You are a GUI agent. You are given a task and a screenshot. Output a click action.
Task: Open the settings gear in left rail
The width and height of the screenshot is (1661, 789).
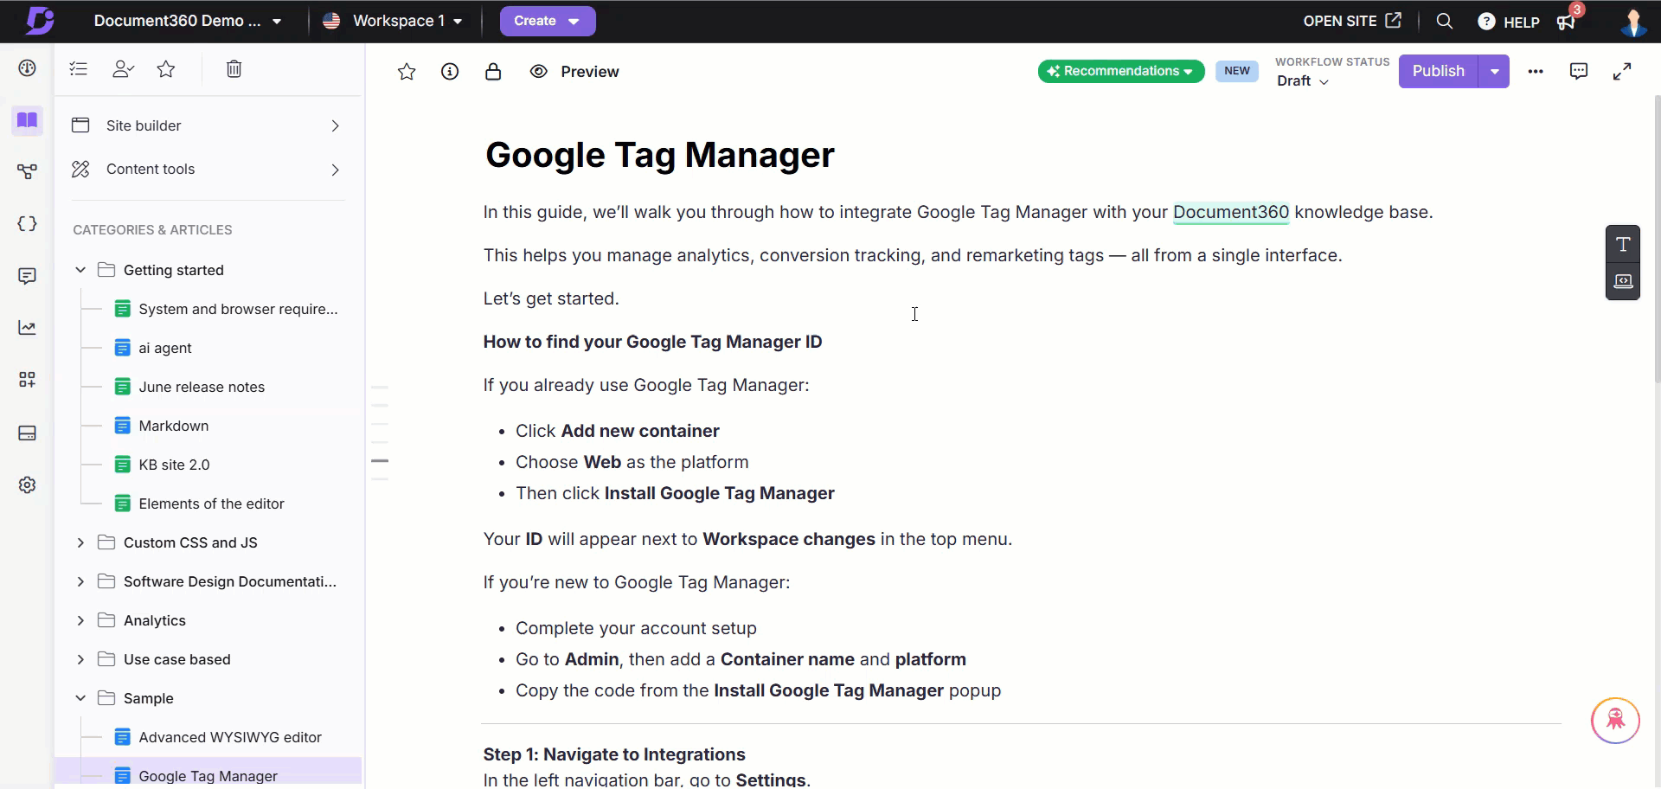[x=28, y=484]
